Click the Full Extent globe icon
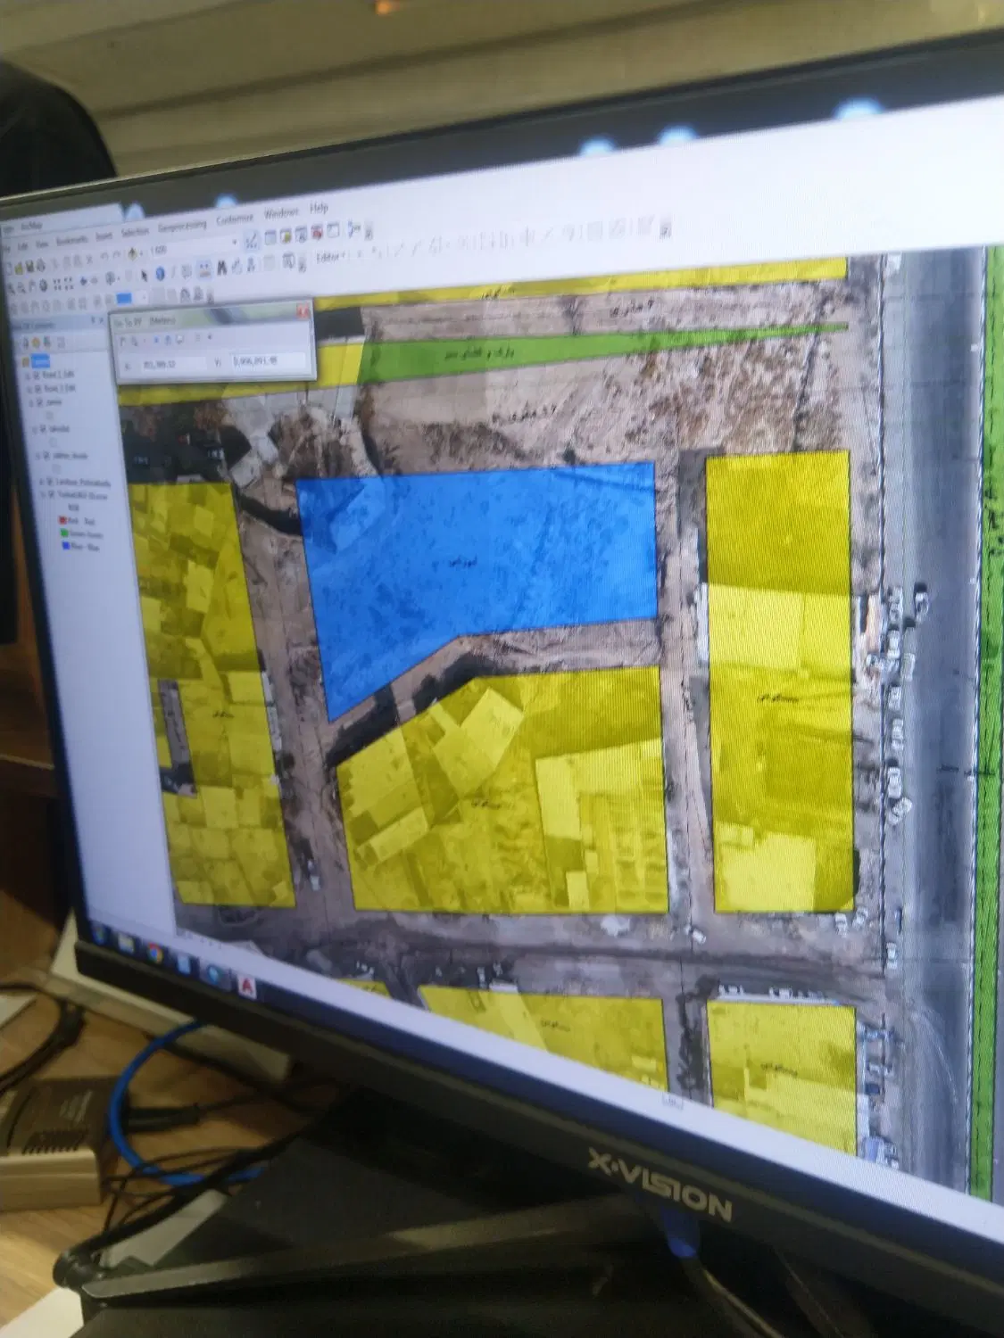Viewport: 1004px width, 1338px height. [43, 285]
